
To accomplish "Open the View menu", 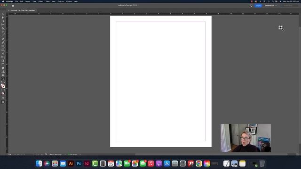I will click(54, 1).
